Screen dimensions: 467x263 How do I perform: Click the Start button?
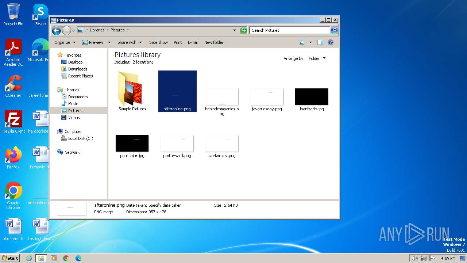[10, 258]
